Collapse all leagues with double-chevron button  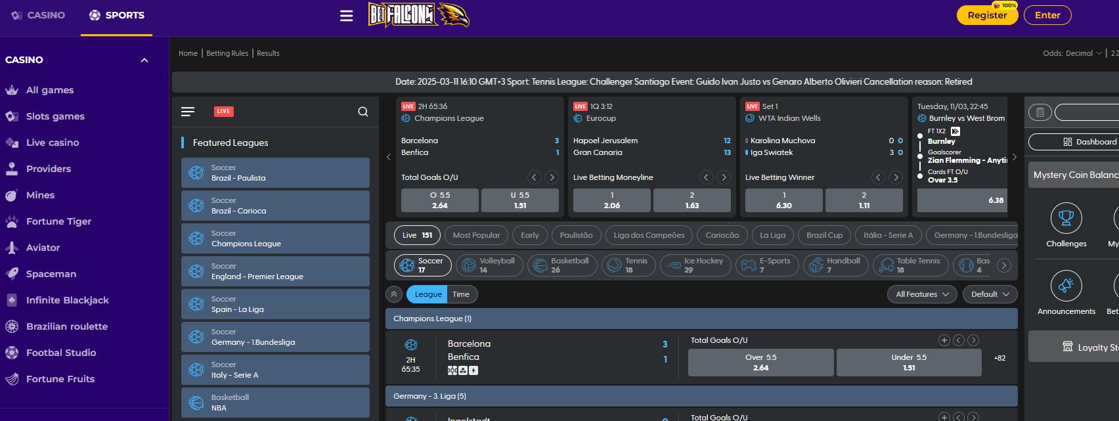(x=394, y=294)
